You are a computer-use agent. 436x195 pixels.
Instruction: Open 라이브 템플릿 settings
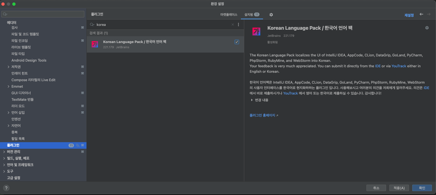pyautogui.click(x=21, y=47)
